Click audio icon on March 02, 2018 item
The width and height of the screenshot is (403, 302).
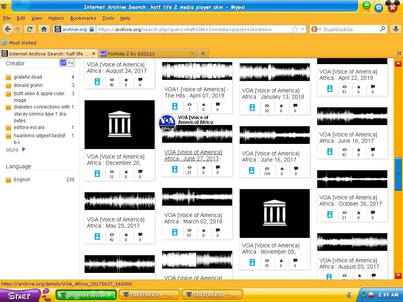[x=175, y=232]
